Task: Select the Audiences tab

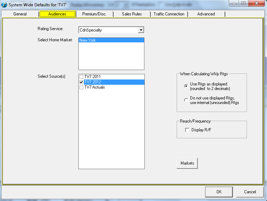Action: (57, 14)
